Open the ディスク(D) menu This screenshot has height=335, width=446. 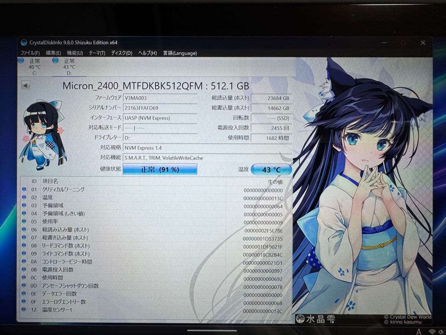click(121, 53)
